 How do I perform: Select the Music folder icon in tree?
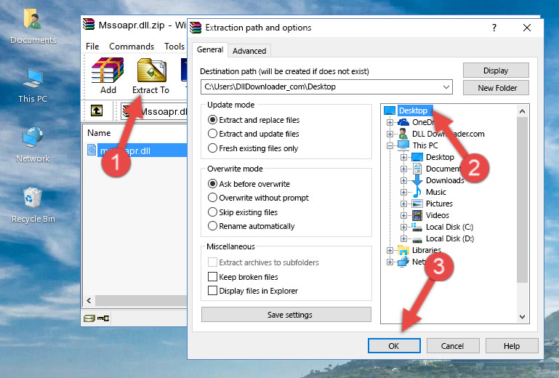pos(417,192)
